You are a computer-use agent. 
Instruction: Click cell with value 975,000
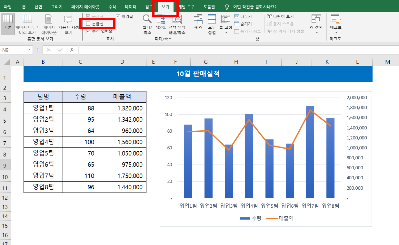click(122, 165)
